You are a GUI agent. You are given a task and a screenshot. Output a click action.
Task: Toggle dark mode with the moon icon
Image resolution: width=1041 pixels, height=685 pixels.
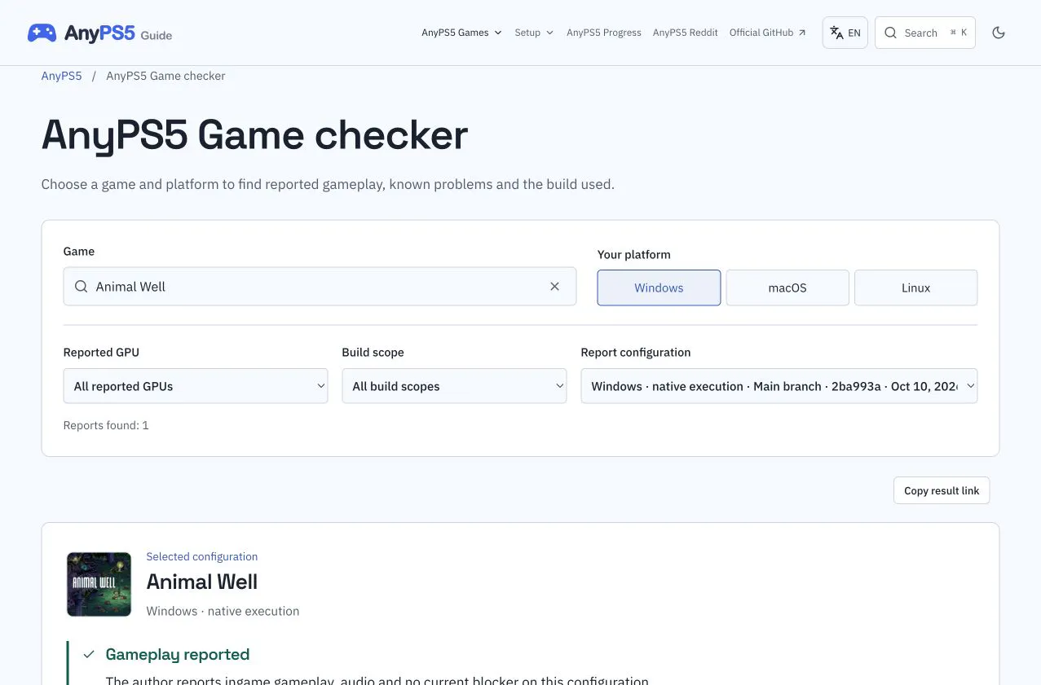[999, 33]
